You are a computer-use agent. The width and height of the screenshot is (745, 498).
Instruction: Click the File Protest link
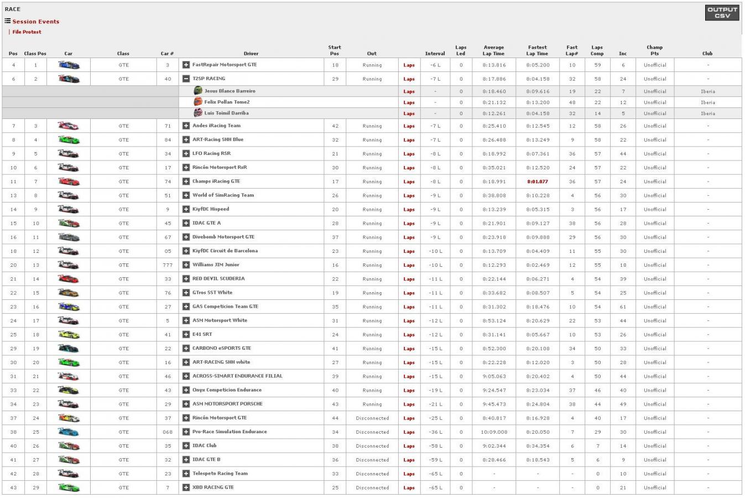pyautogui.click(x=27, y=32)
